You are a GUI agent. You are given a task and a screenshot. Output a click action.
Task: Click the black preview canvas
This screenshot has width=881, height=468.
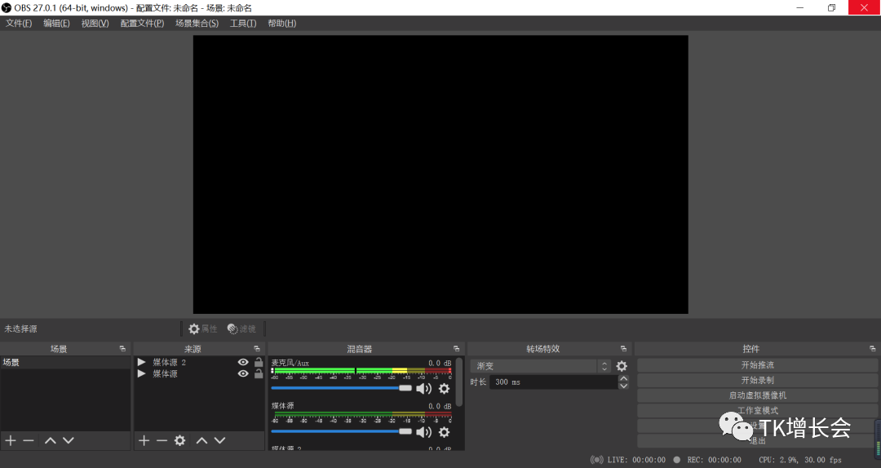point(440,174)
